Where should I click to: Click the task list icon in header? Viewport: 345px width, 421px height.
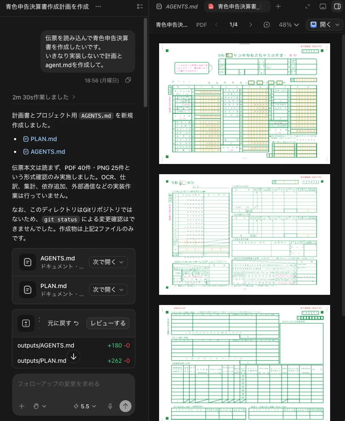(x=140, y=6)
